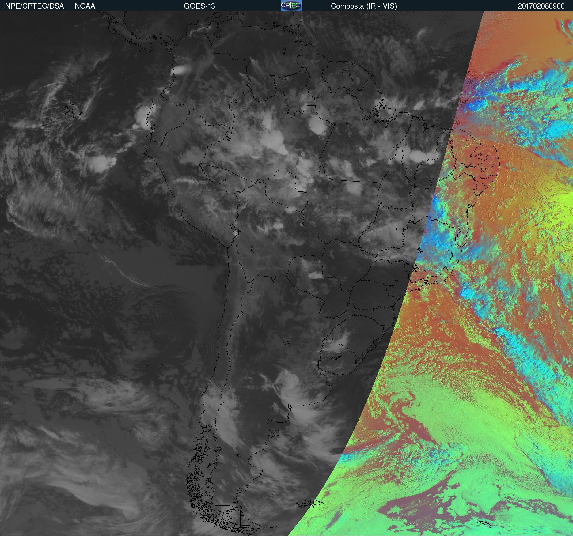The width and height of the screenshot is (573, 536).
Task: Click the CPTEC logo in header
Action: click(291, 6)
